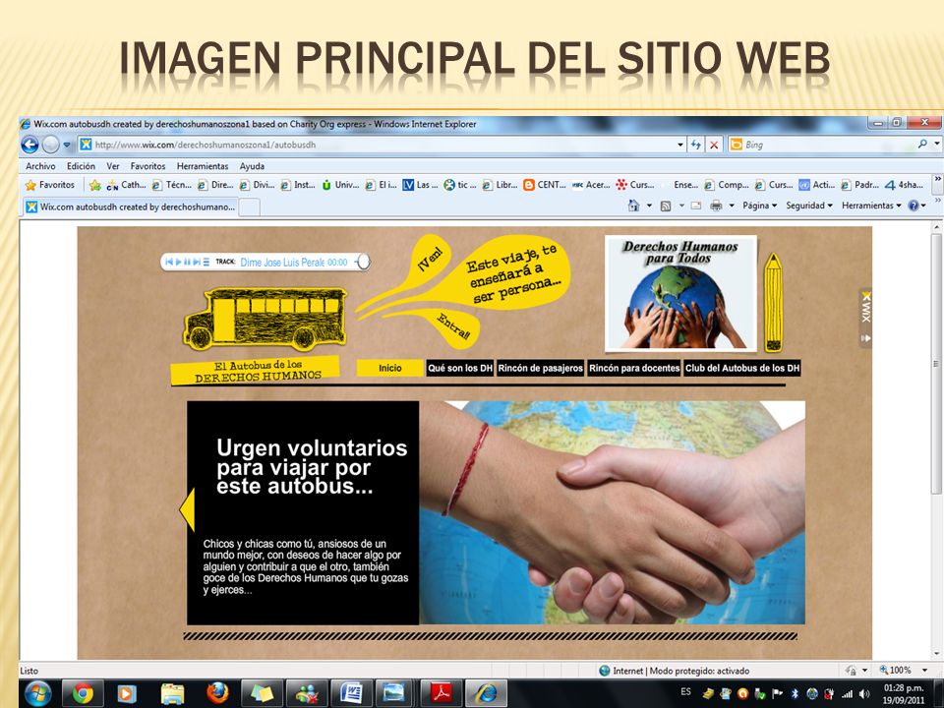The image size is (944, 708).
Task: Open the Archivo menu
Action: coord(40,166)
